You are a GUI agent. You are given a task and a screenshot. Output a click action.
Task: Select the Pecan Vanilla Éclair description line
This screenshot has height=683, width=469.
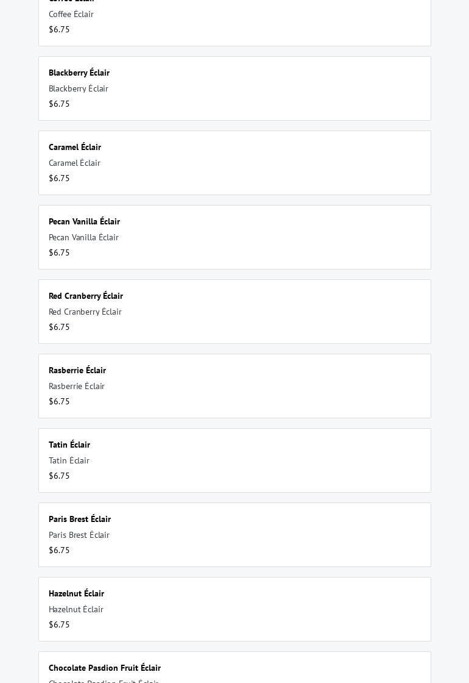(x=83, y=237)
